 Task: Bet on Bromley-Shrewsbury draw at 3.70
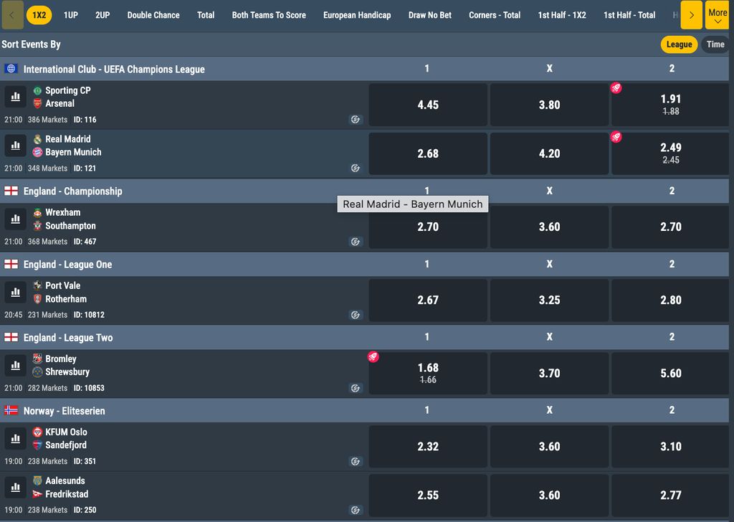[549, 373]
